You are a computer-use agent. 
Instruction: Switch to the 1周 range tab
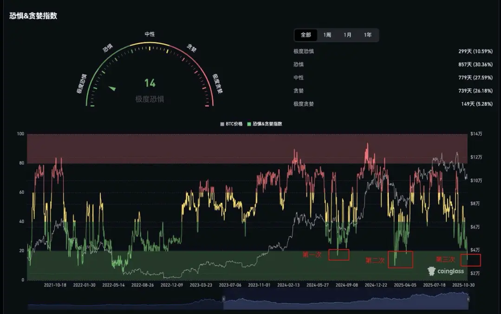point(327,35)
